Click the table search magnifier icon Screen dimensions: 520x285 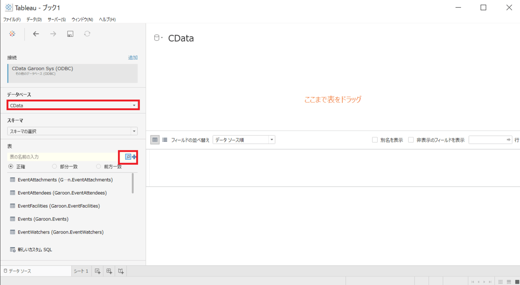[x=128, y=157]
